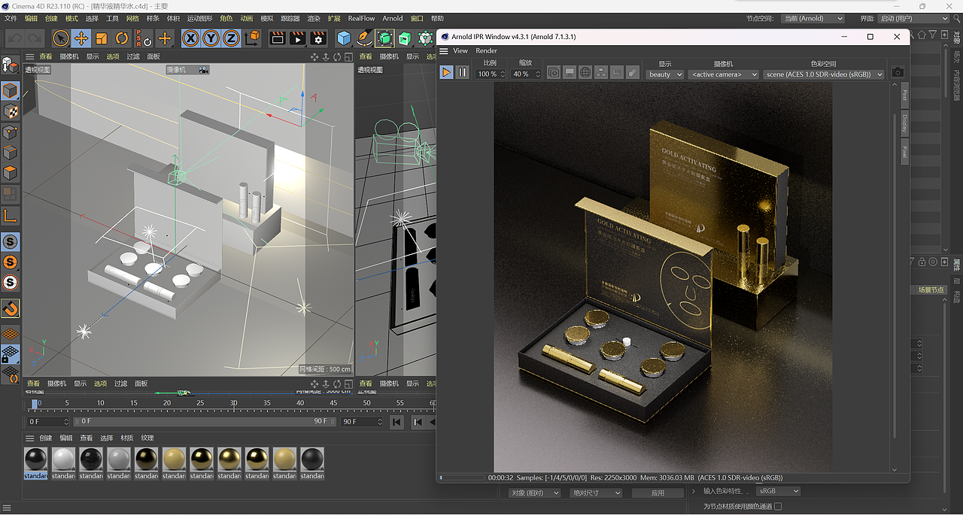The height and width of the screenshot is (515, 963).
Task: Click the axis L-shaped tool icon
Action: coord(11,217)
